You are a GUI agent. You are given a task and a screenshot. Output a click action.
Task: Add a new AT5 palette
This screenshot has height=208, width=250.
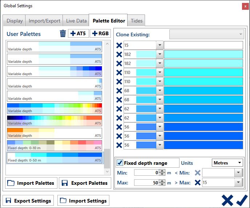[78, 34]
